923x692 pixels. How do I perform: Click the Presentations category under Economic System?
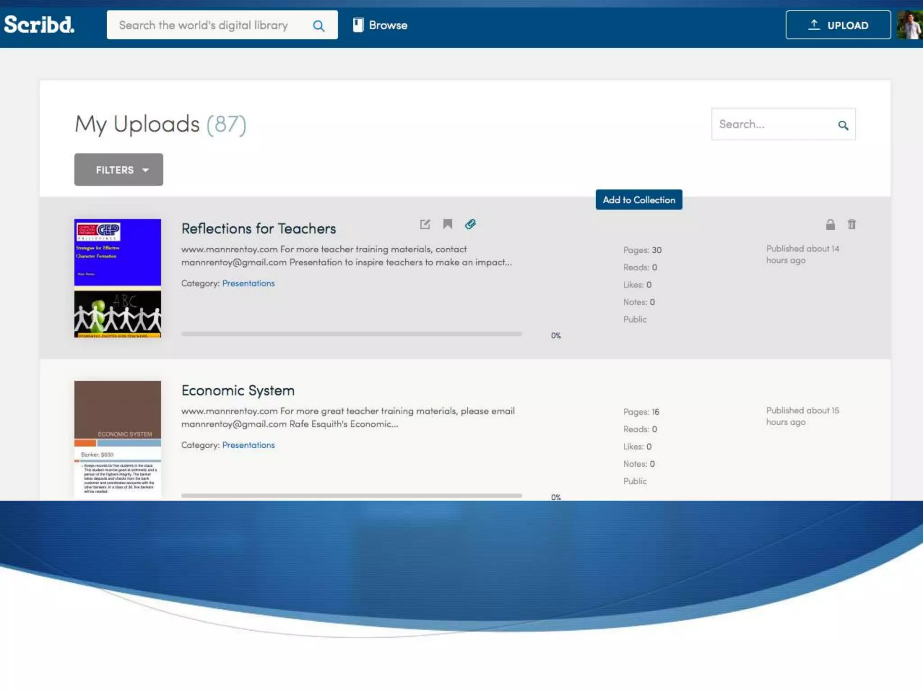(x=248, y=445)
